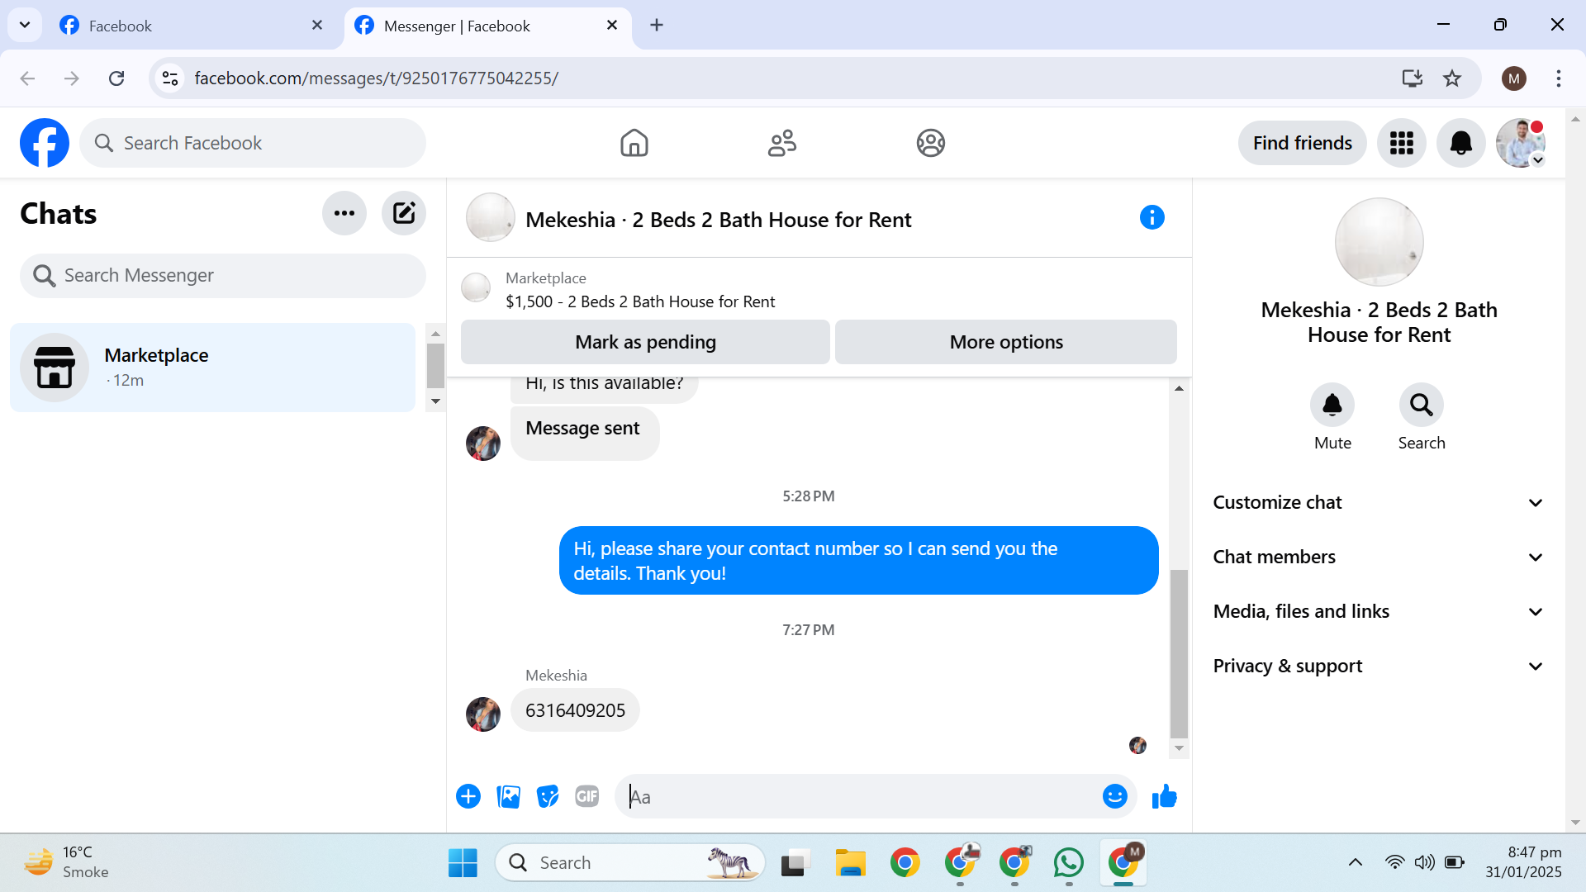Focus the message text box

[859, 796]
